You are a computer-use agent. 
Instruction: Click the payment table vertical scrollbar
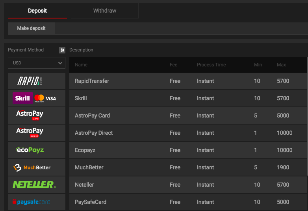point(307,116)
